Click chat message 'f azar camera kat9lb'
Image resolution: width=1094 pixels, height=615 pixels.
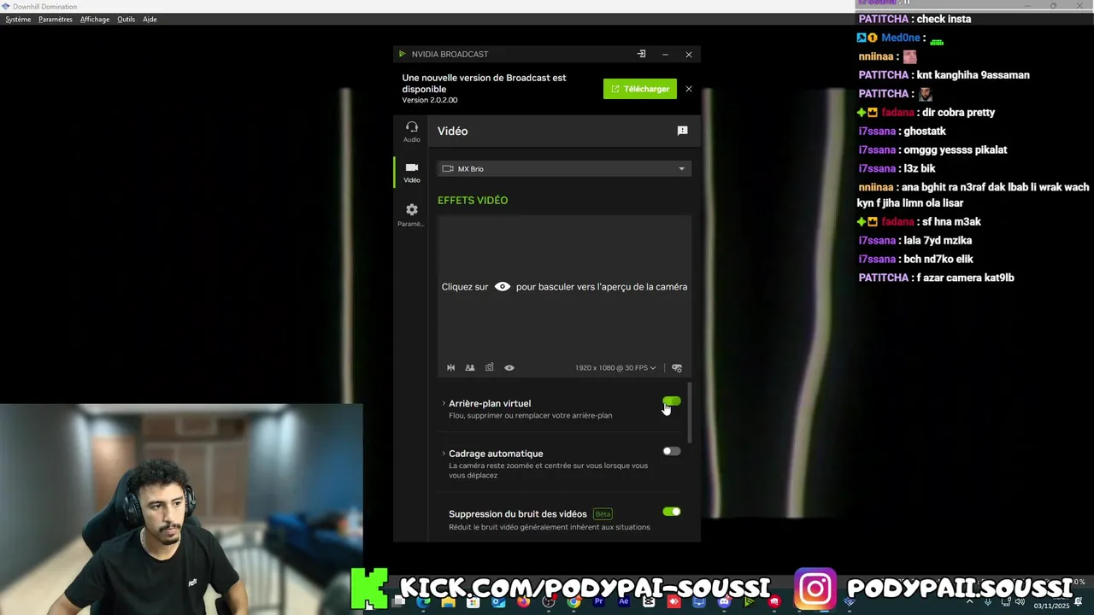point(965,278)
